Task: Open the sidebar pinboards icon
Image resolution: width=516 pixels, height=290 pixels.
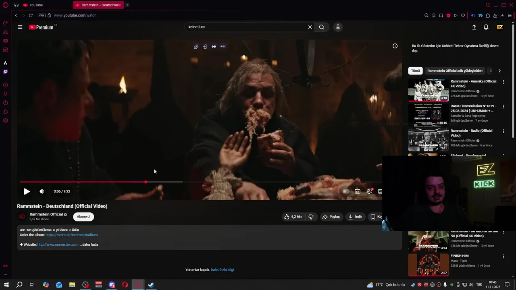Action: (6, 94)
